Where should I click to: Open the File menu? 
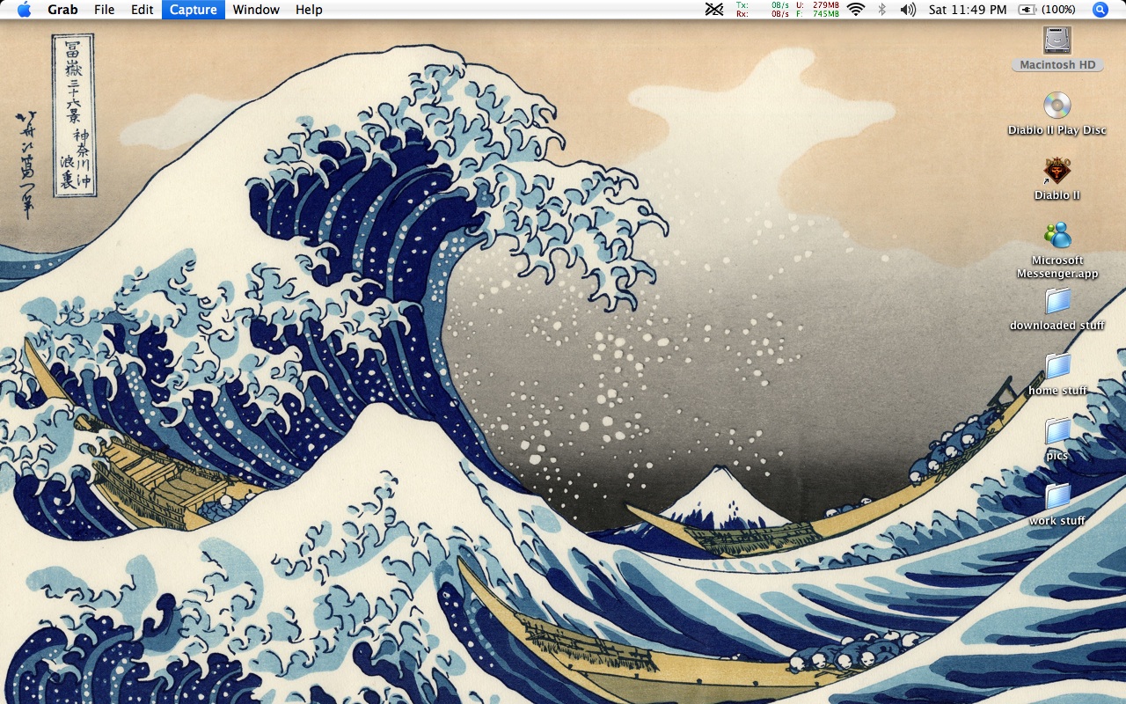click(105, 10)
